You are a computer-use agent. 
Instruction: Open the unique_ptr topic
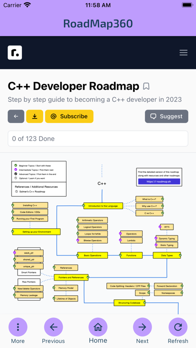click(29, 266)
